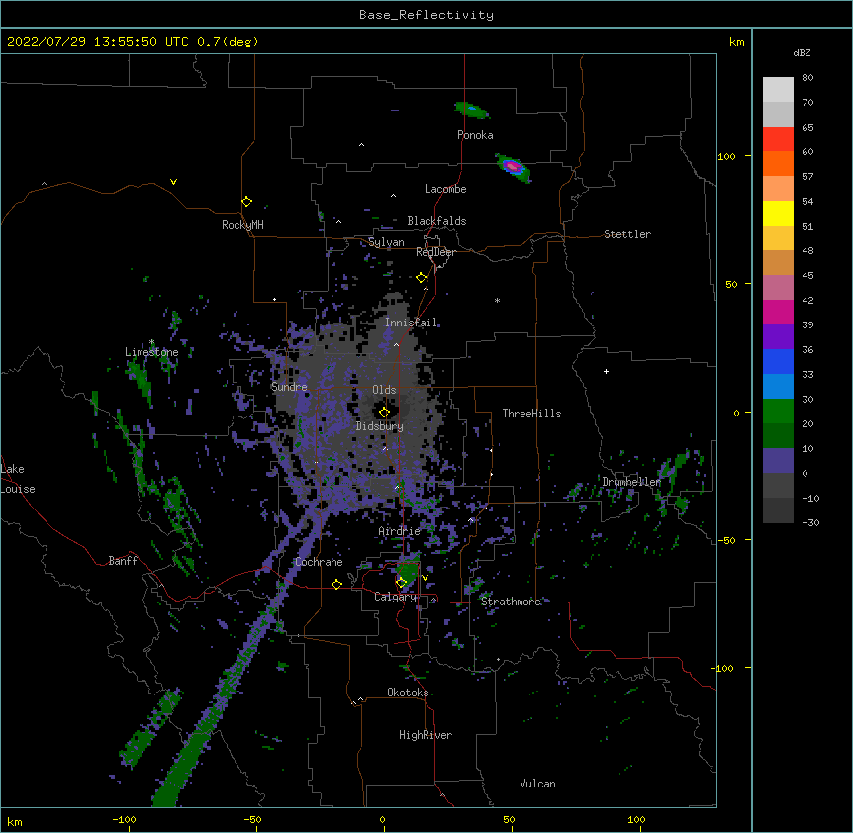Viewport: 853px width, 833px height.
Task: Click the Lacombe city label
Action: 445,189
